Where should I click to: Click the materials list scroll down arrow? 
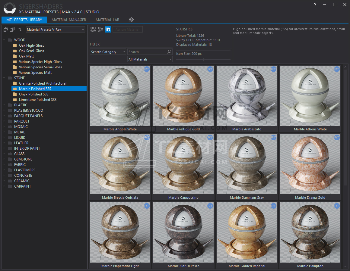[345, 266]
